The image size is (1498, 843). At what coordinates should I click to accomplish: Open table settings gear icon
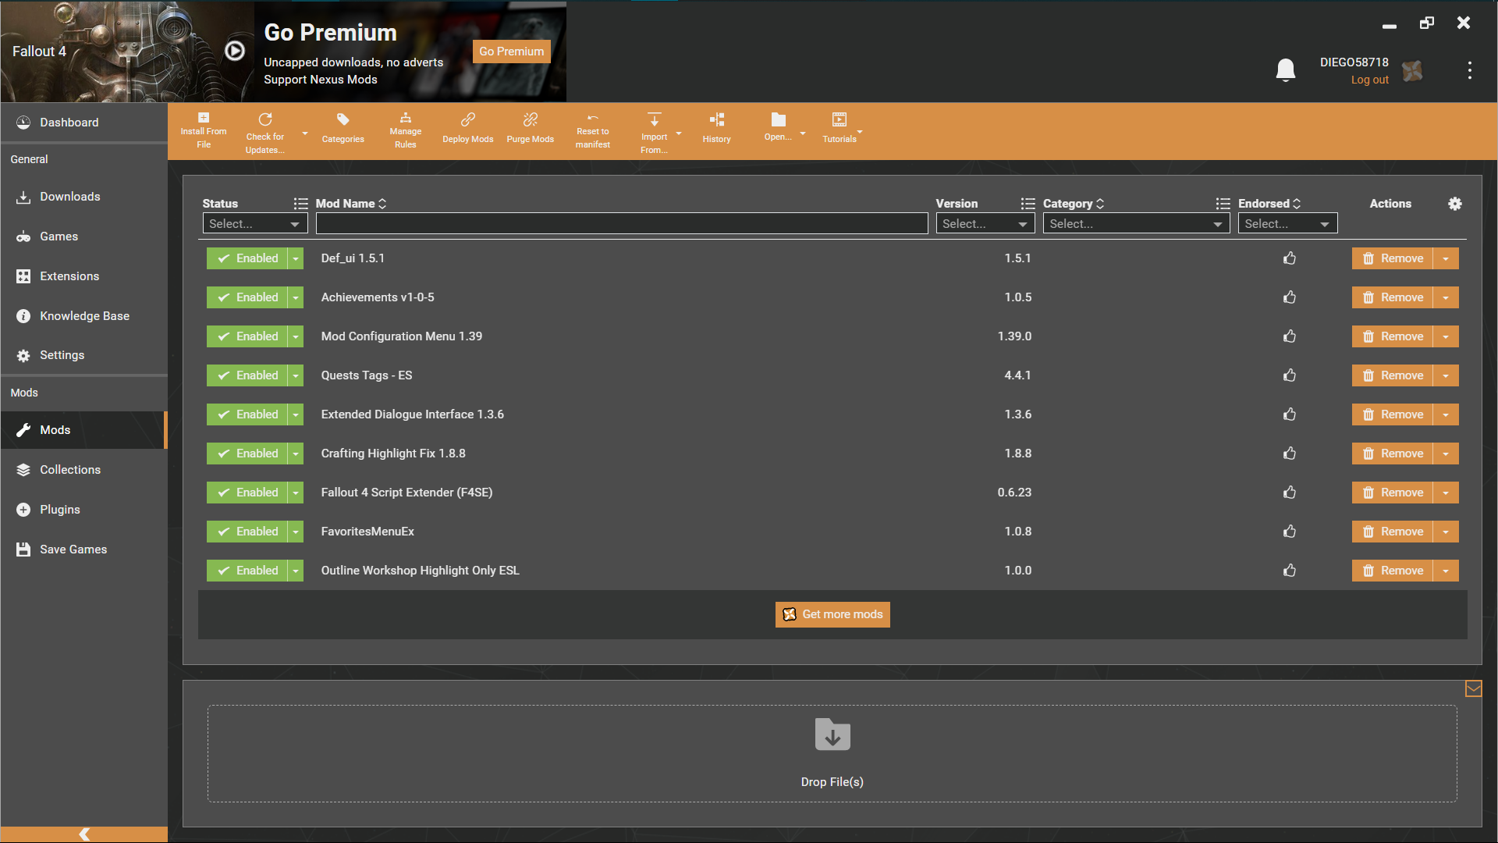[x=1454, y=204]
